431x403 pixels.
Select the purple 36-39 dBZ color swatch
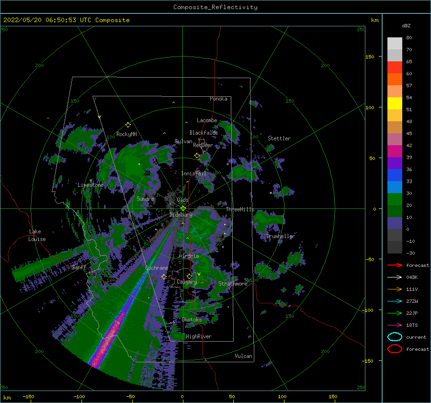coord(395,163)
